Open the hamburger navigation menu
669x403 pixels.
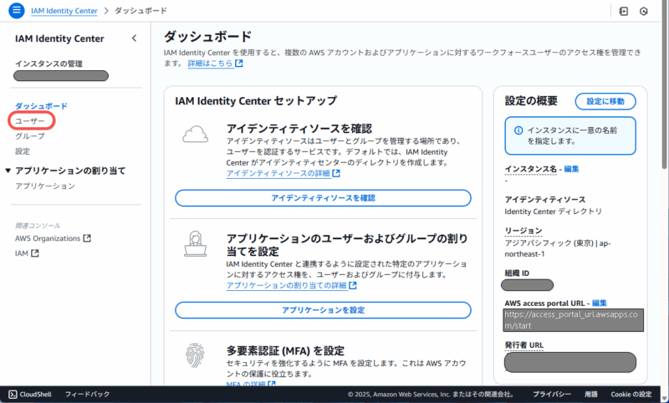click(x=16, y=10)
